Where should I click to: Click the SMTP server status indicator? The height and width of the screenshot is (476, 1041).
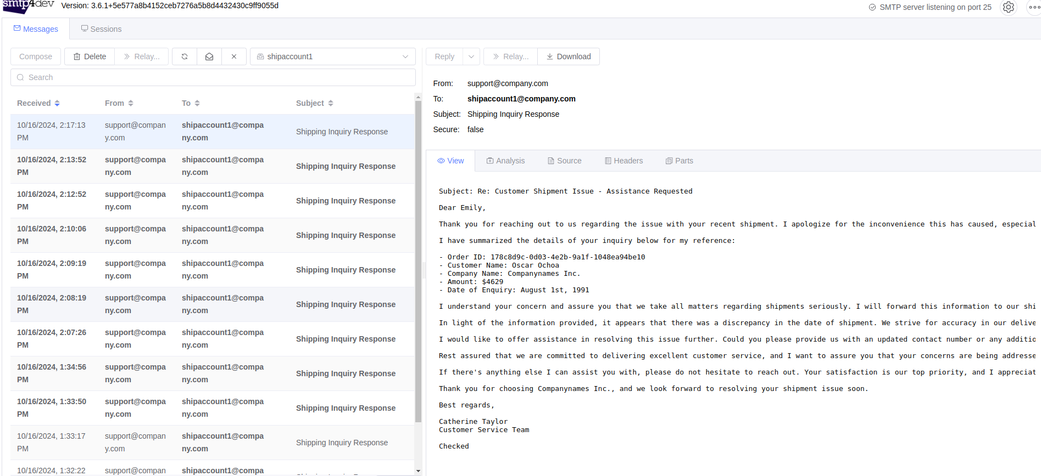pyautogui.click(x=930, y=7)
